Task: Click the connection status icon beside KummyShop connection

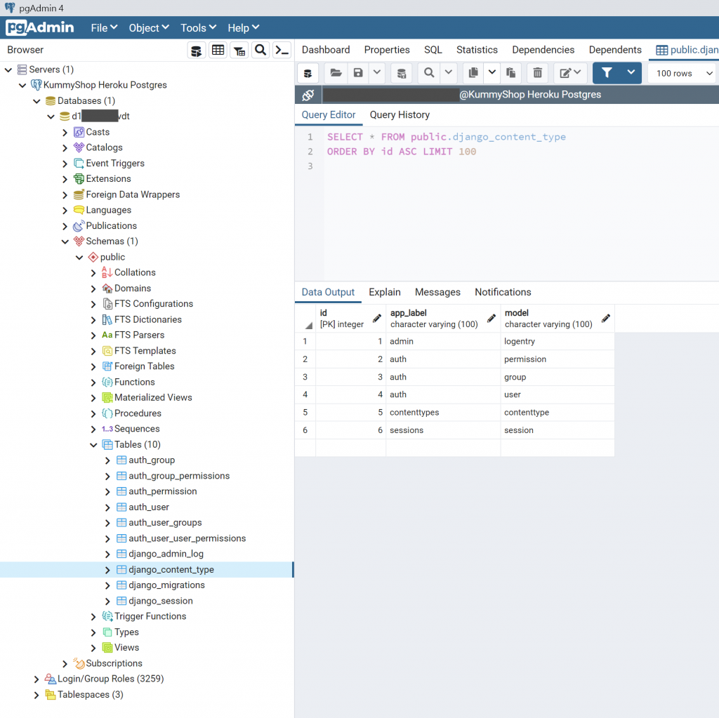Action: point(308,95)
